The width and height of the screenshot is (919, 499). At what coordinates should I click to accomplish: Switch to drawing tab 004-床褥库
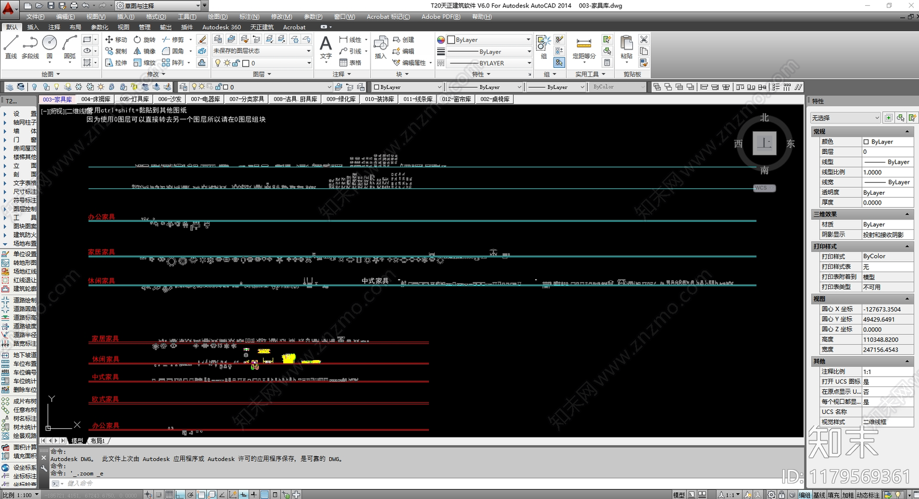coord(95,99)
